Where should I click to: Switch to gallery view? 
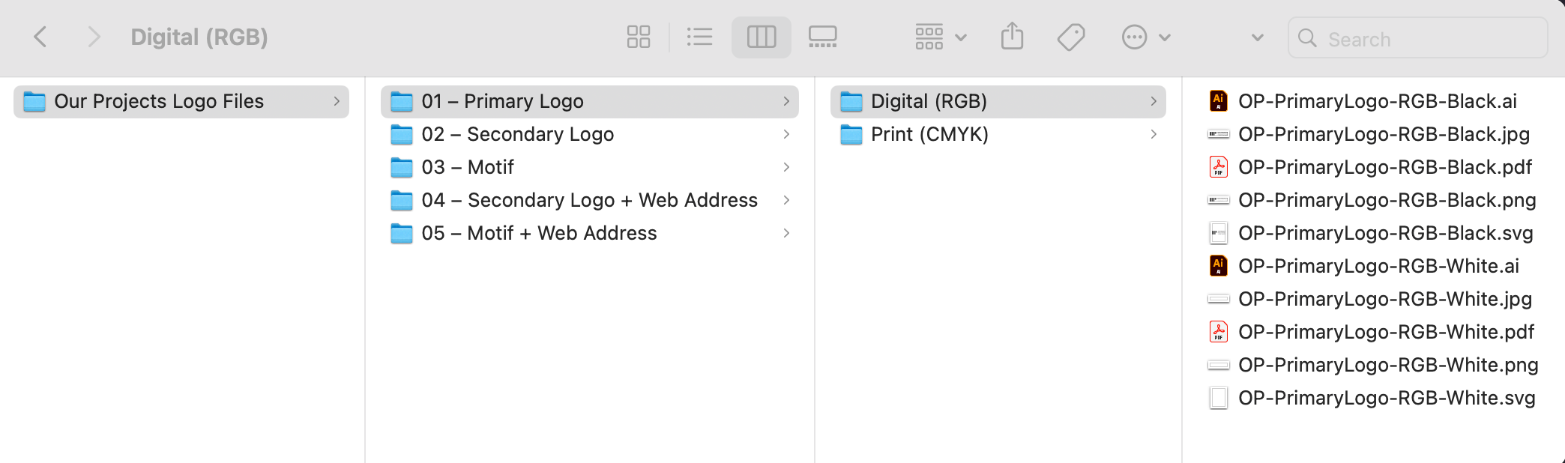pos(823,37)
